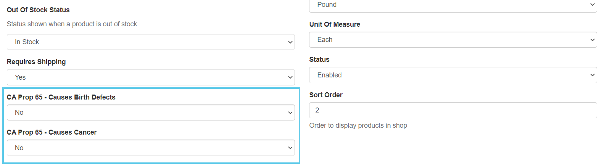This screenshot has height=167, width=604.
Task: Click the Status label above Enabled
Action: coord(319,59)
